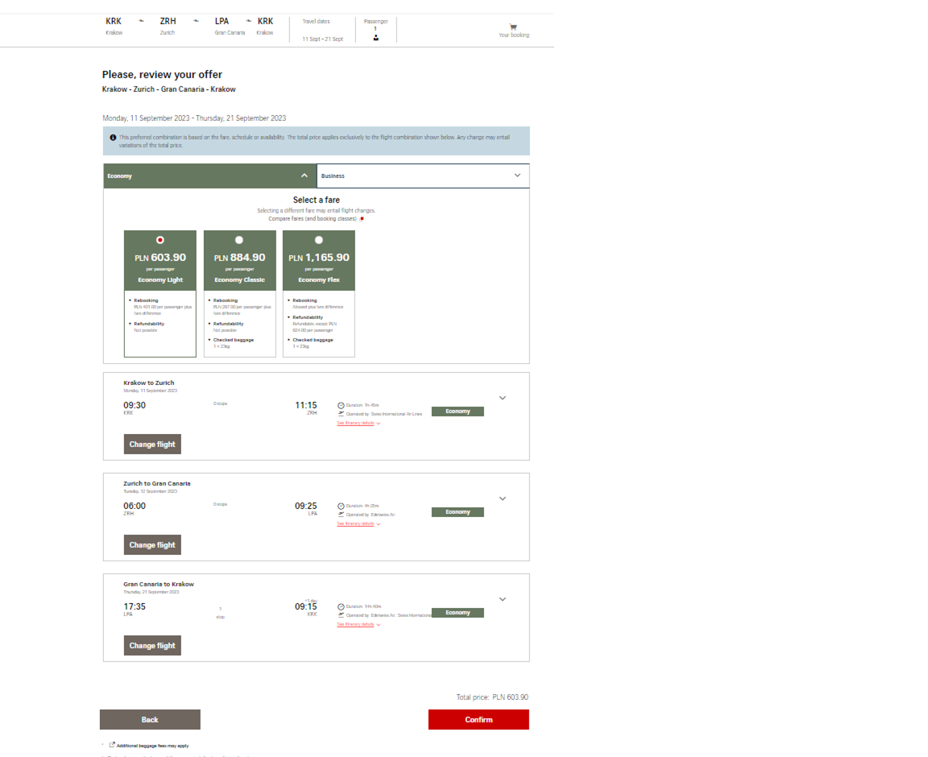The width and height of the screenshot is (928, 757).
Task: Select the Economy Light fare radio button
Action: pyautogui.click(x=159, y=240)
